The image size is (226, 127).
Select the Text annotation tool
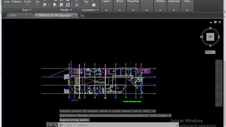(x=86, y=1)
